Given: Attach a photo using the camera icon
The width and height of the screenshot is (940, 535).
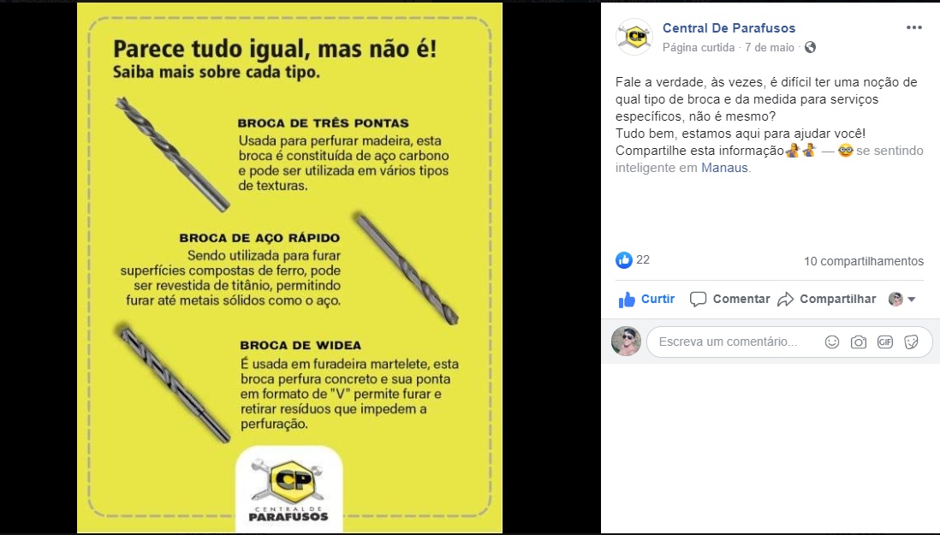Looking at the screenshot, I should [x=859, y=342].
